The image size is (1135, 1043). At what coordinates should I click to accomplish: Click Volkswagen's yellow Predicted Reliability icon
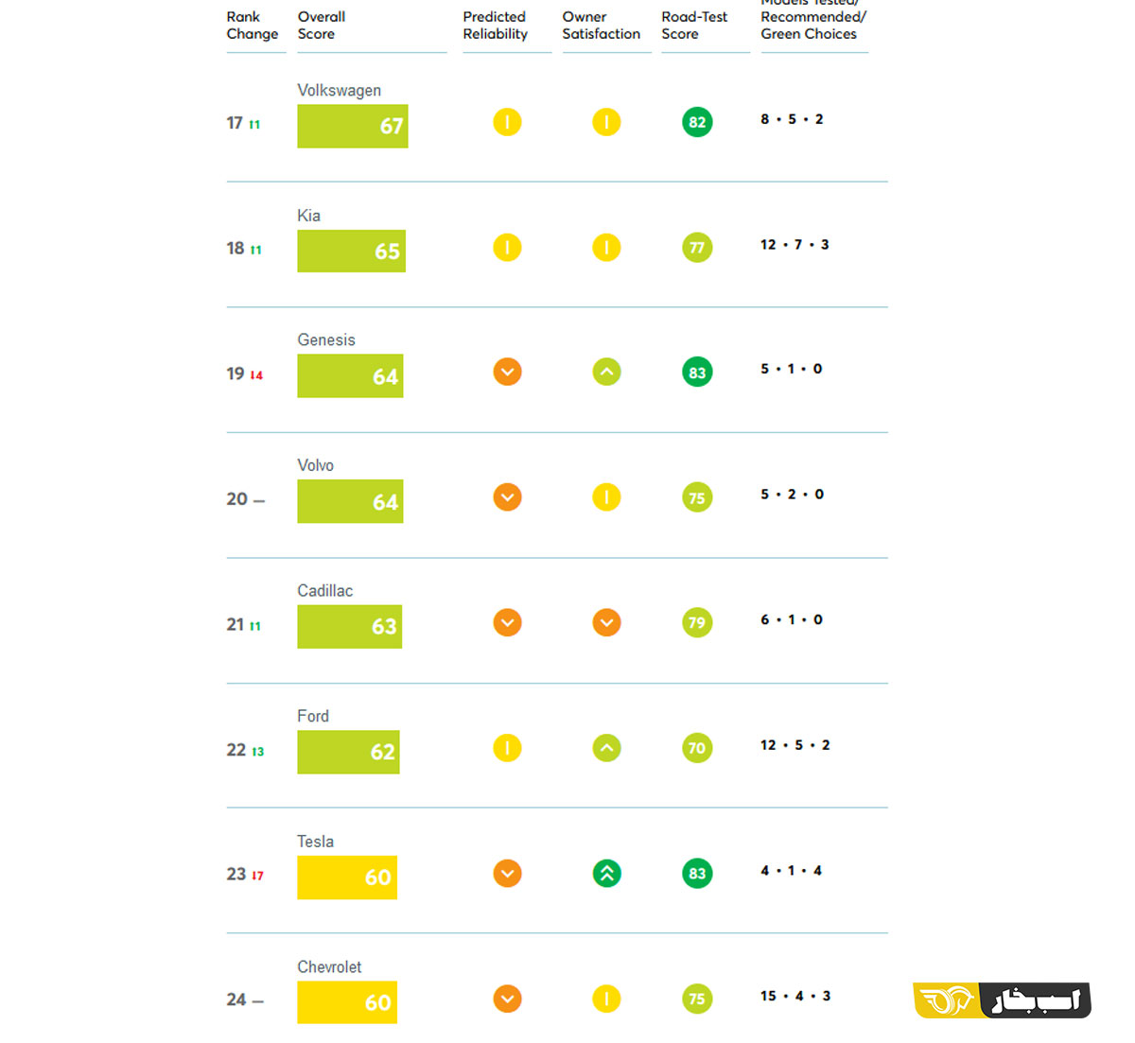[x=507, y=122]
